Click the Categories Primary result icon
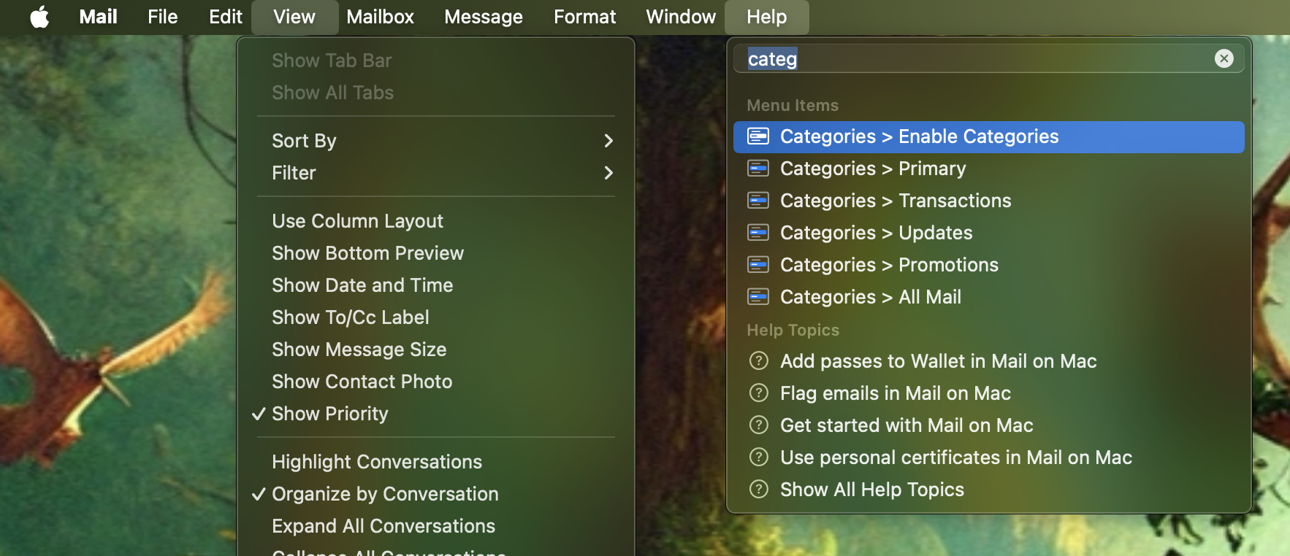 tap(758, 169)
